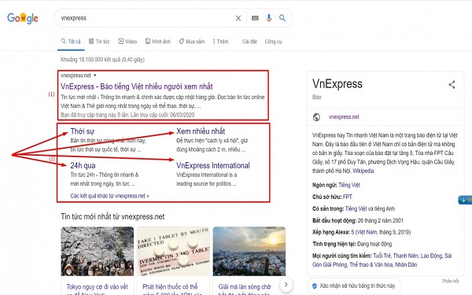Switch to the Tin tức tab
The width and height of the screenshot is (472, 295).
(x=99, y=42)
